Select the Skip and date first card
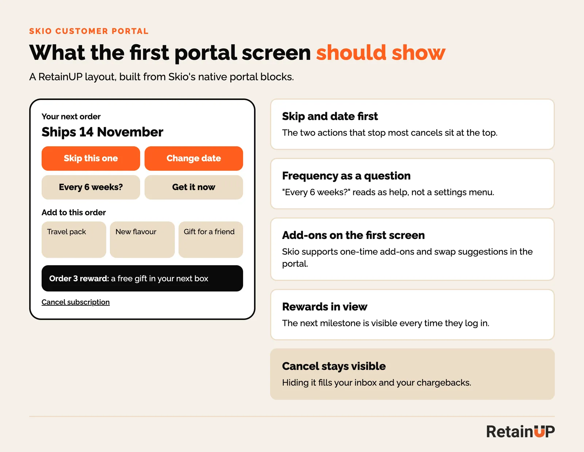The image size is (584, 452). (x=412, y=124)
